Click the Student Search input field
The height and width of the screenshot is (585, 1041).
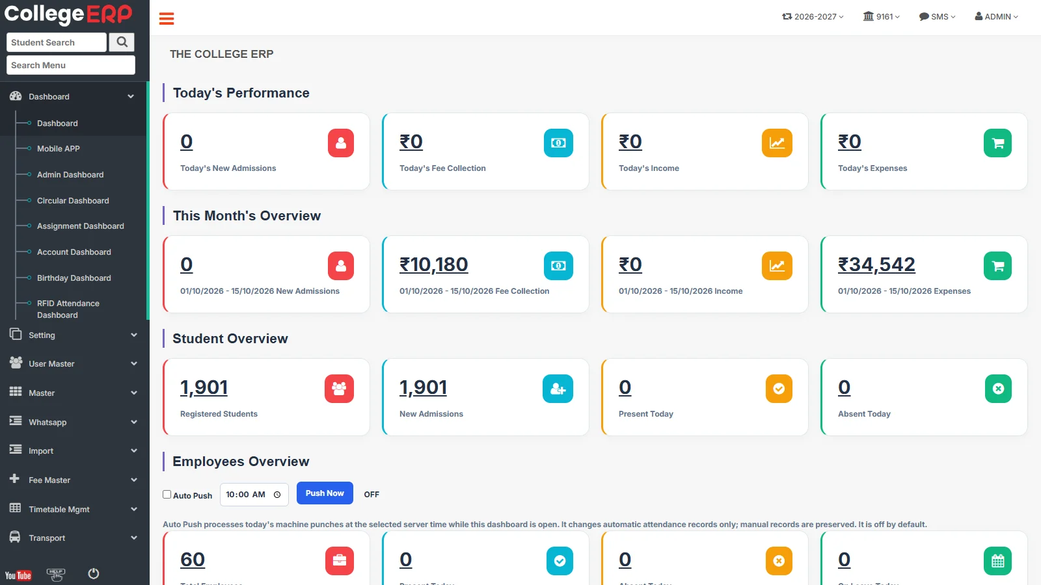pos(57,42)
